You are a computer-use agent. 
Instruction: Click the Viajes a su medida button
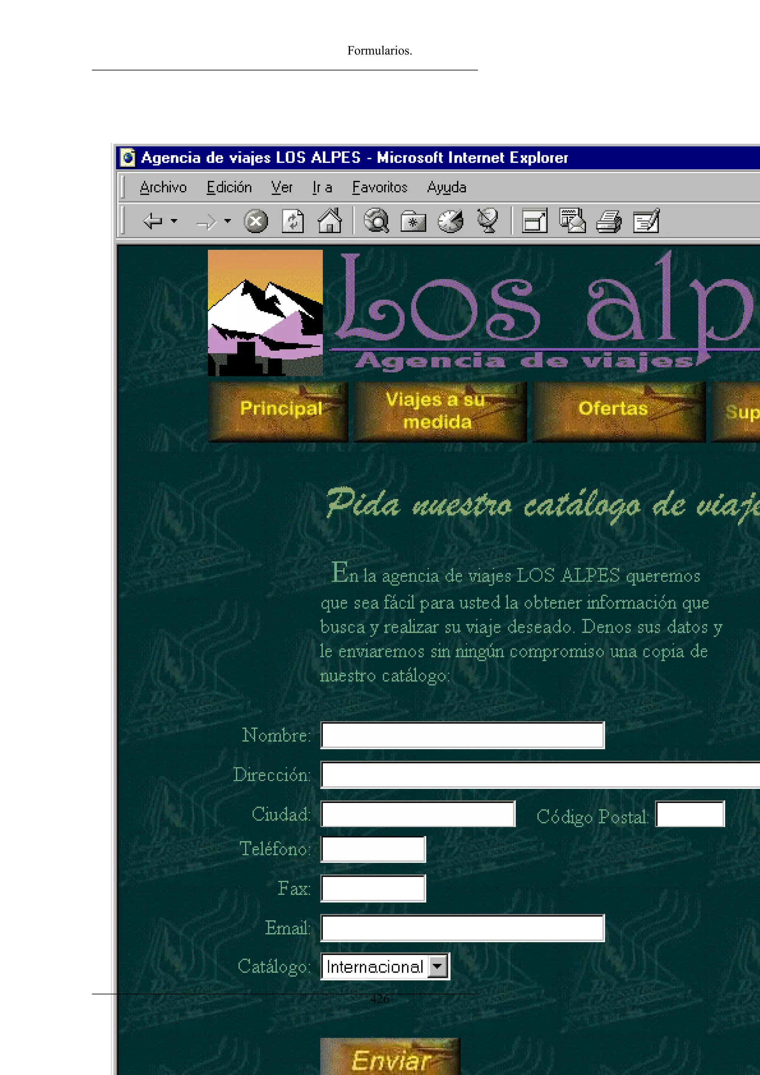(x=440, y=412)
